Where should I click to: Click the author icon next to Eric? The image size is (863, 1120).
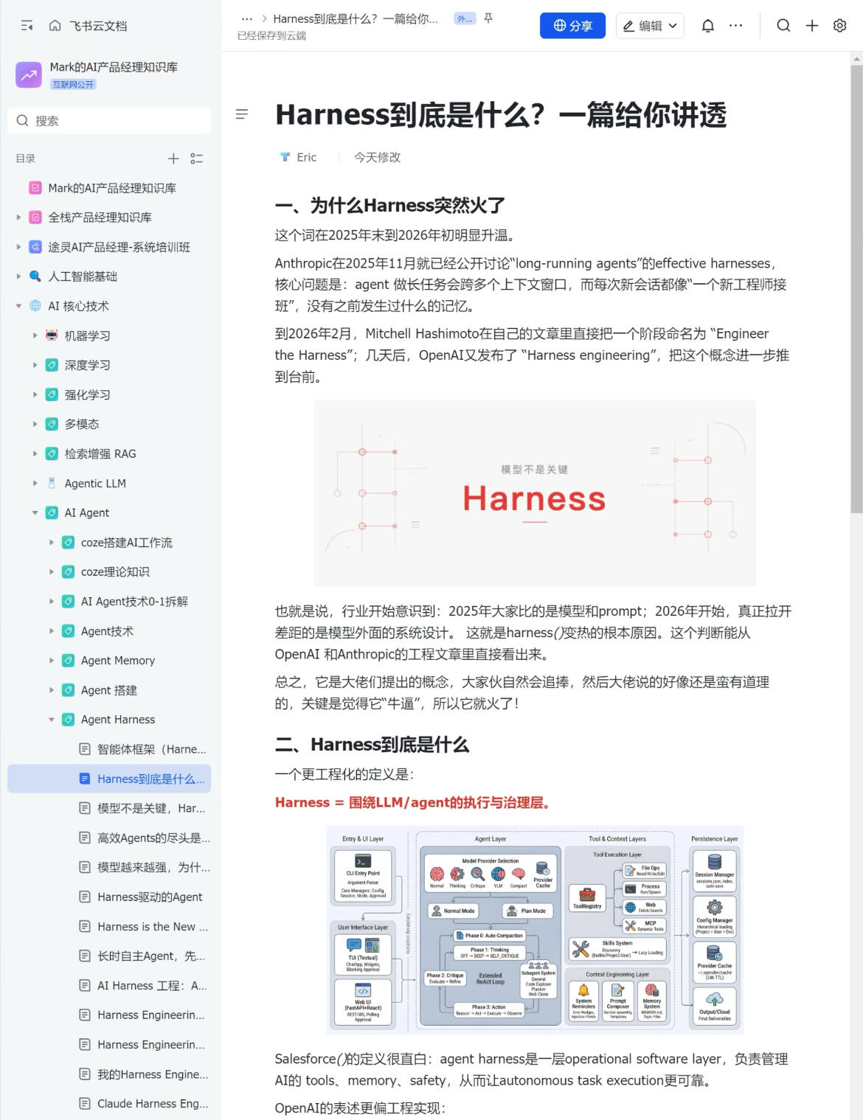(285, 157)
